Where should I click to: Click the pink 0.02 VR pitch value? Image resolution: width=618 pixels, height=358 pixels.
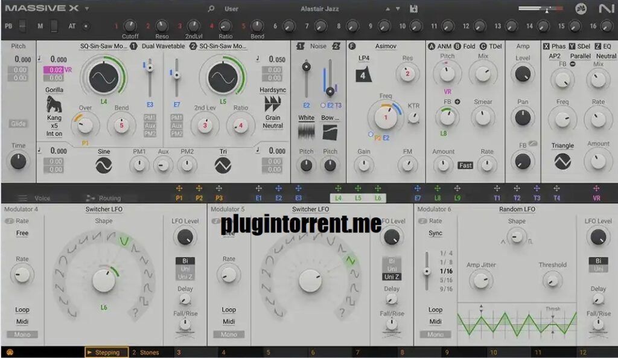(54, 70)
